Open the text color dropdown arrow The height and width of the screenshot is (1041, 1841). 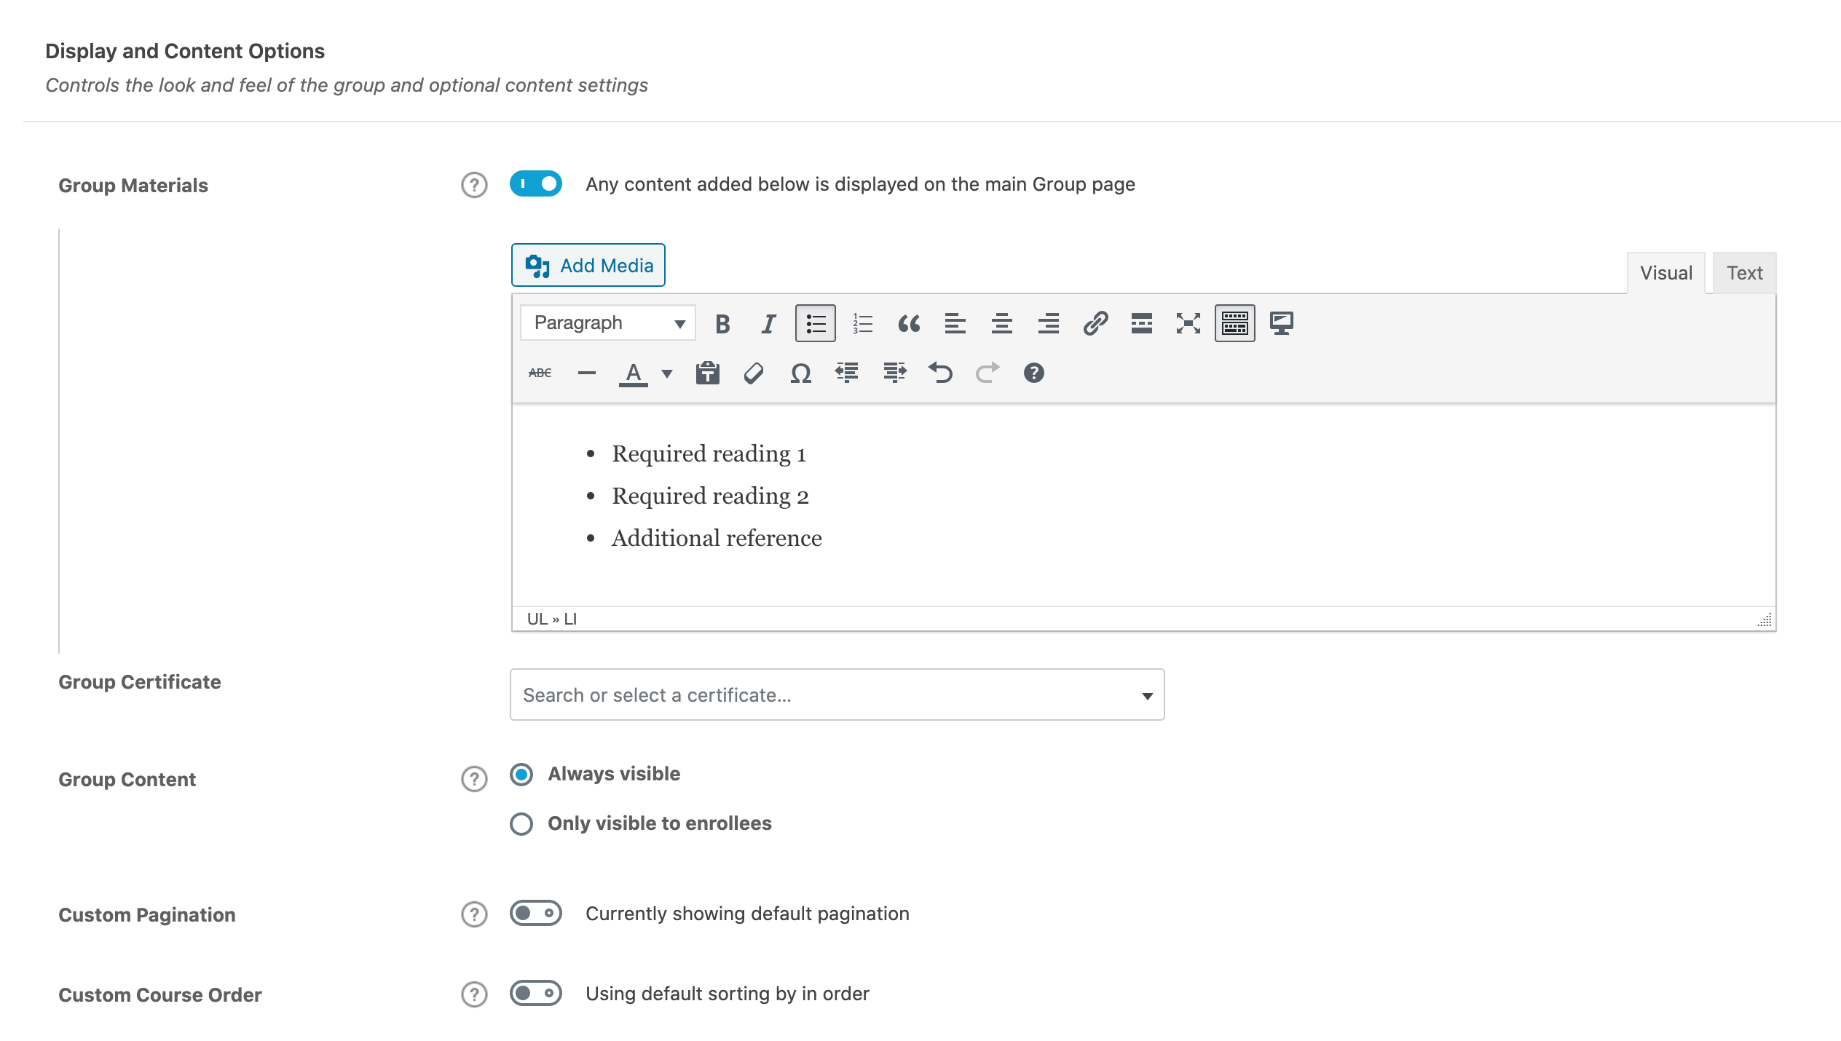click(x=666, y=373)
